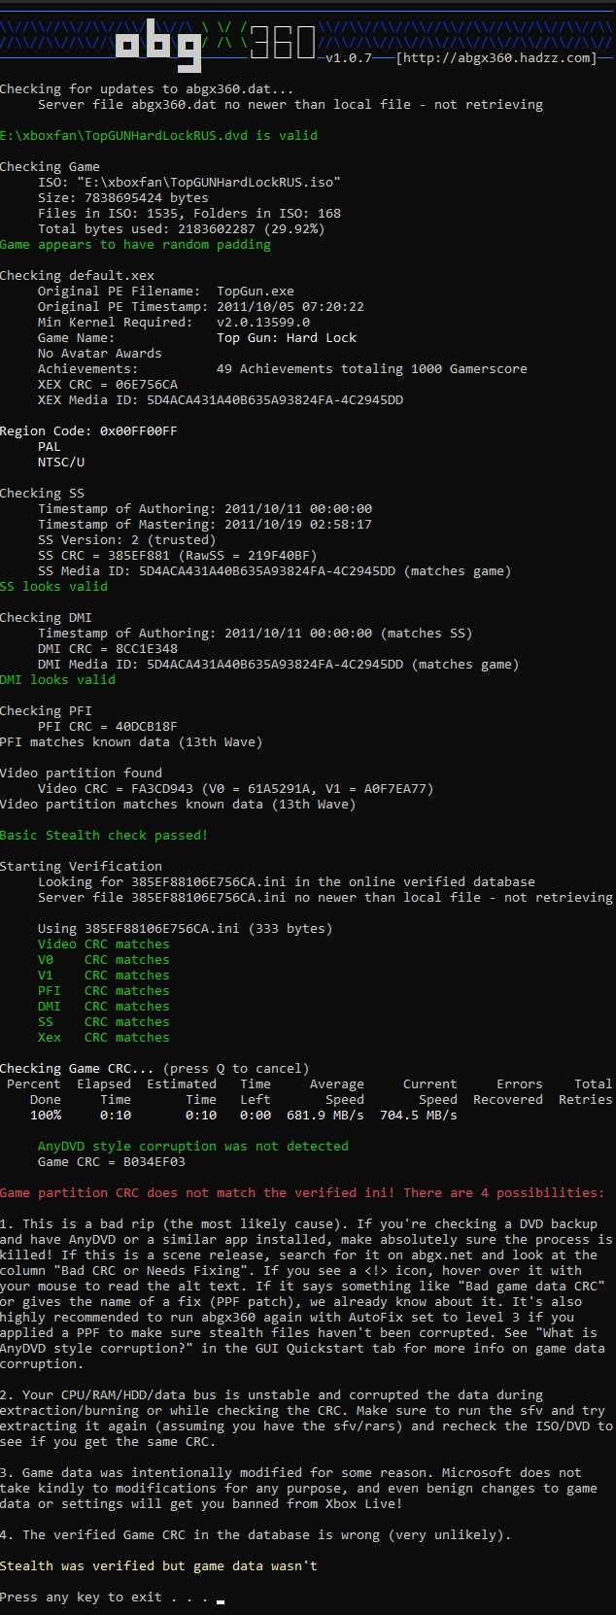616x1615 pixels.
Task: Click the Original PE Timestamp line
Action: tap(201, 307)
